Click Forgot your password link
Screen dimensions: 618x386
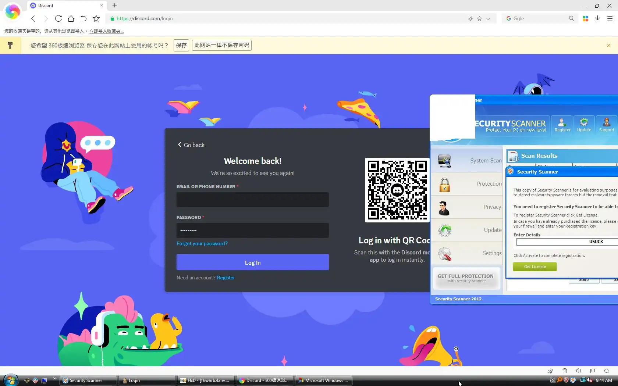(x=202, y=243)
